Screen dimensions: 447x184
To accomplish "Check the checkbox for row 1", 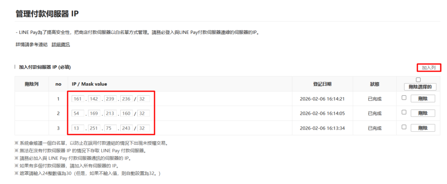I will point(404,98).
